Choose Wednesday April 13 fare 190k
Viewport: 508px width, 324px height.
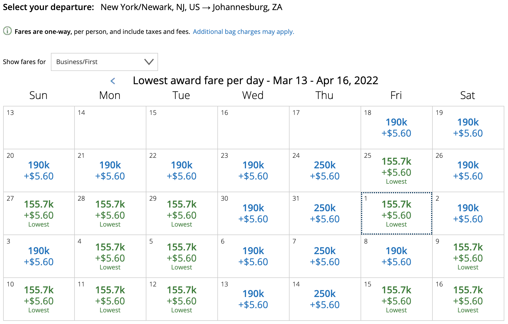point(253,299)
